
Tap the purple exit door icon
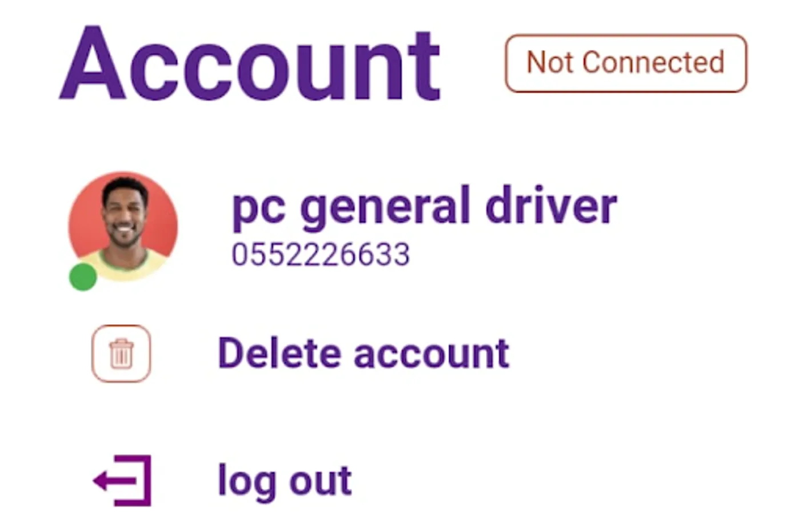point(122,480)
